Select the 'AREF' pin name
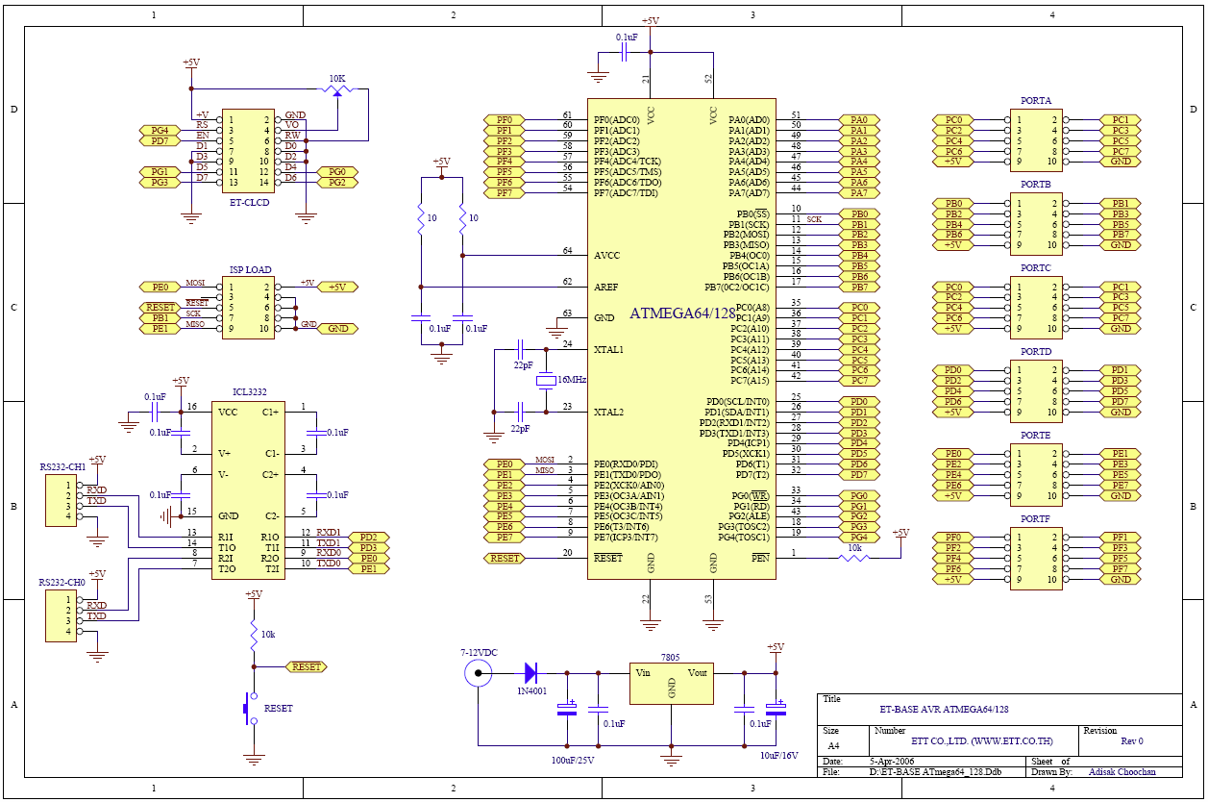Viewport: 1208px width, 802px height. pos(607,287)
